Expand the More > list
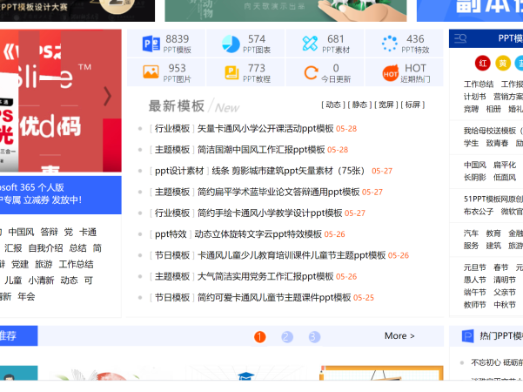The image size is (523, 392). 399,336
